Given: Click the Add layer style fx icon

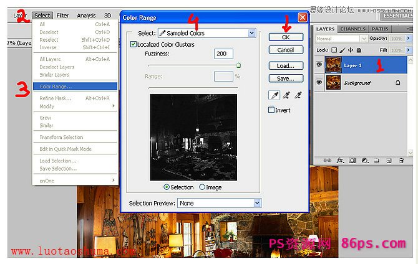Looking at the screenshot, I should coord(341,160).
